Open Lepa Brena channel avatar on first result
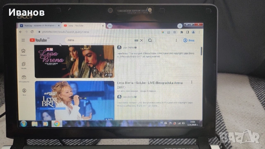Image resolution: width=265 pixels, height=149 pixels. click(x=119, y=48)
